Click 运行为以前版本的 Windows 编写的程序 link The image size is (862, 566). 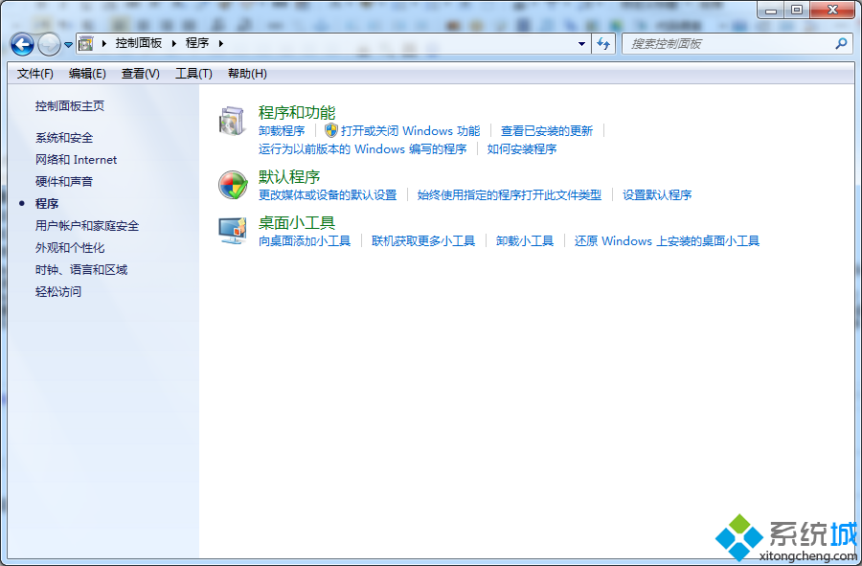pyautogui.click(x=363, y=148)
